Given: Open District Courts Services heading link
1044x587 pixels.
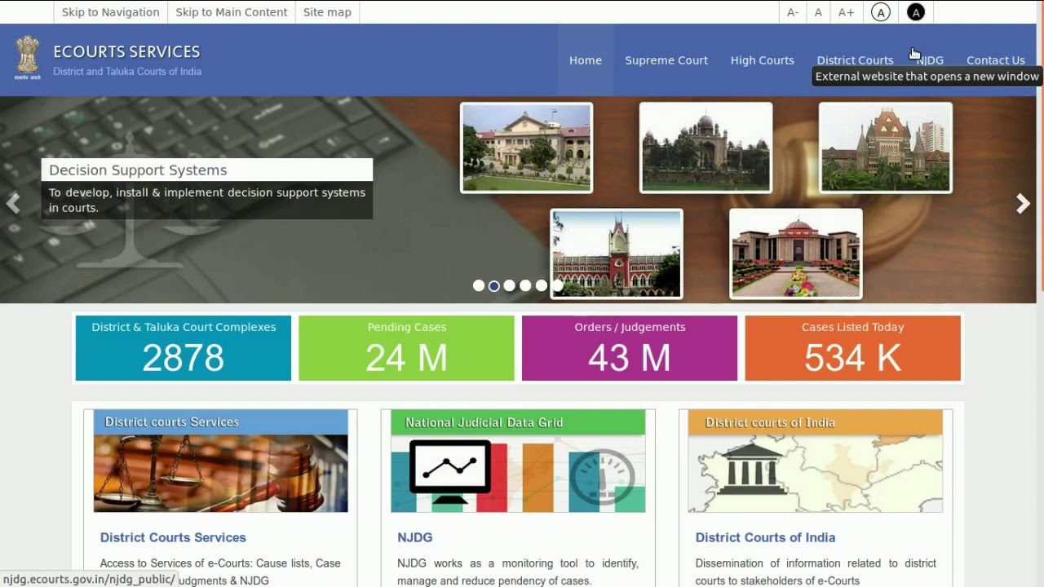Looking at the screenshot, I should [x=173, y=537].
